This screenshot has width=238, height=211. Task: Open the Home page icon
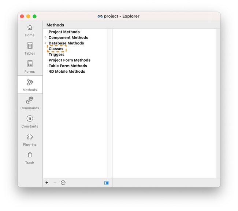click(x=30, y=28)
